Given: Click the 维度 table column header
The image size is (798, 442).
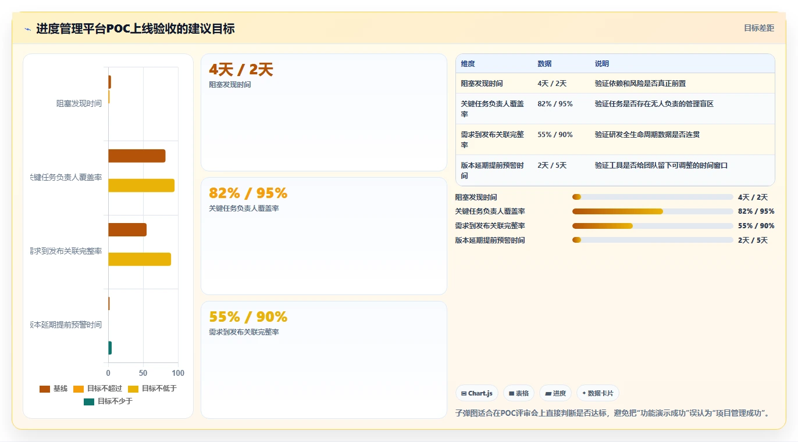Looking at the screenshot, I should pyautogui.click(x=468, y=64).
